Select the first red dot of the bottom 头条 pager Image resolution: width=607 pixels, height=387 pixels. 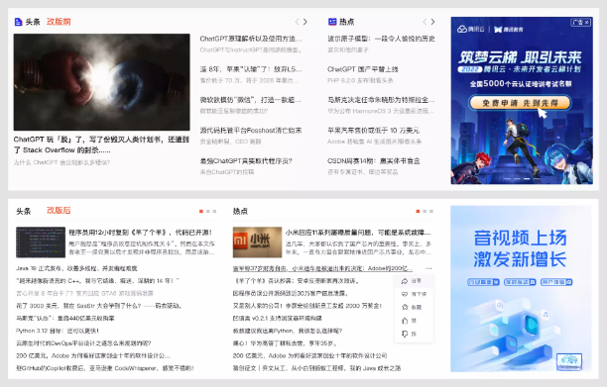(x=201, y=211)
